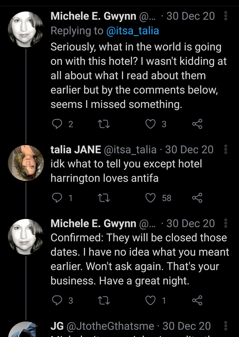This screenshot has width=239, height=337.
Task: Open more options for JG's tweet
Action: point(225,326)
